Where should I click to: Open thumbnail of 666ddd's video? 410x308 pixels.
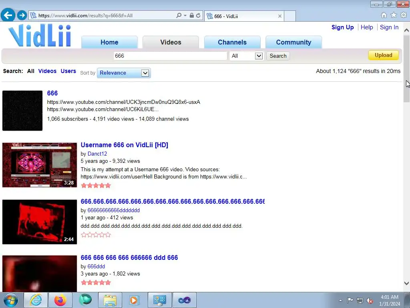[40, 274]
